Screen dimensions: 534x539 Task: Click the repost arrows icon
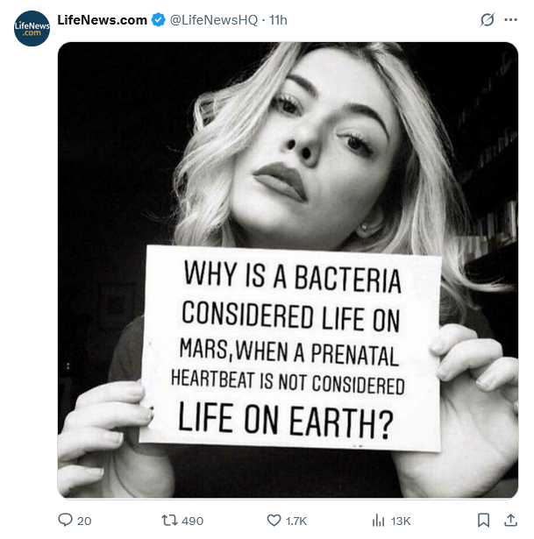(x=168, y=520)
